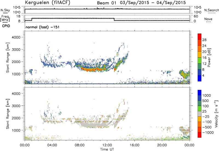
Task: Click the 4000 tick in power panel
Action: pos(16,37)
